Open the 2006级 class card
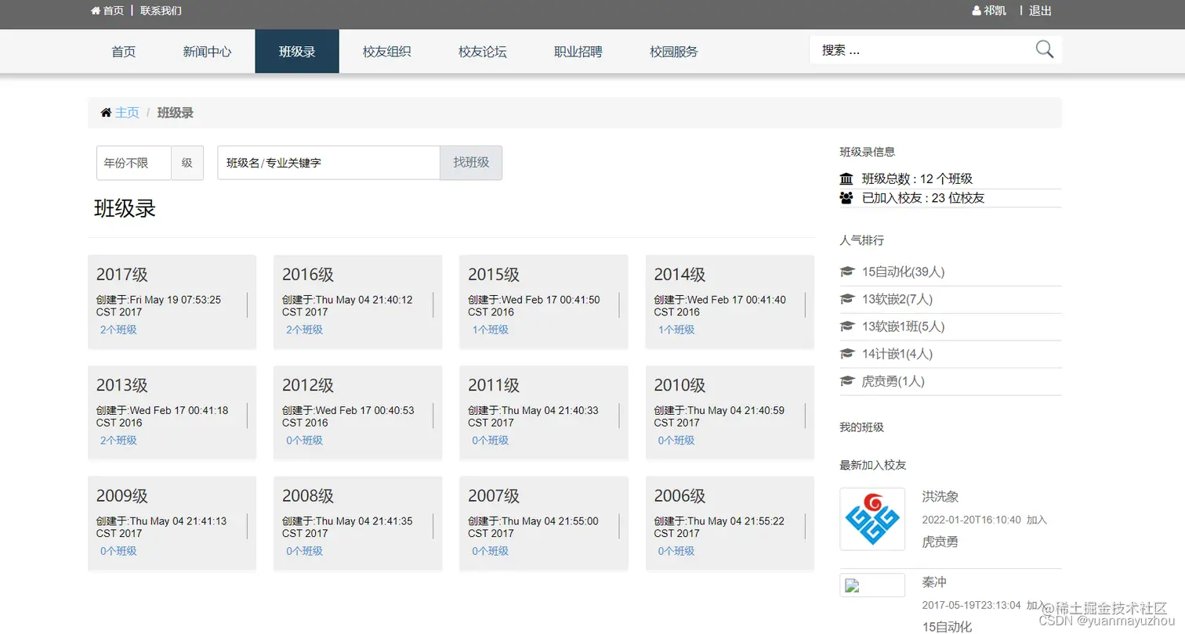1185x634 pixels. click(x=730, y=523)
